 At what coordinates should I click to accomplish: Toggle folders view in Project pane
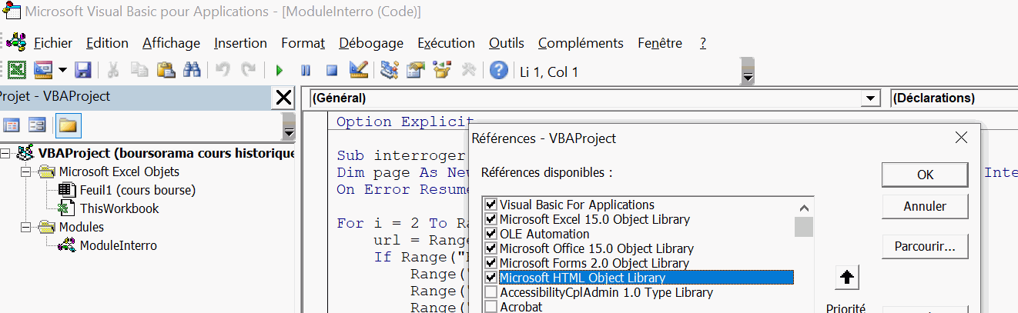(68, 125)
